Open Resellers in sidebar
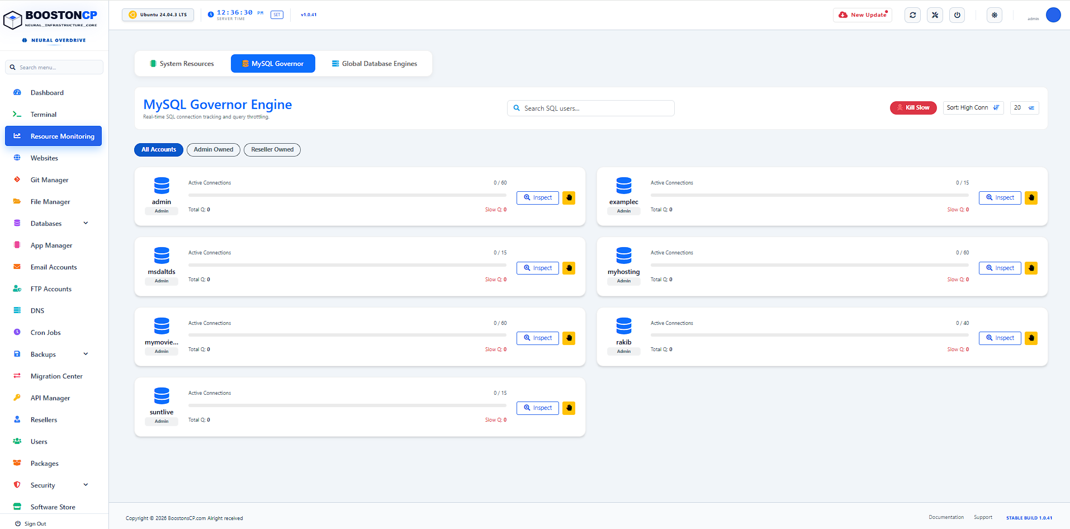Screen dimensions: 1070x529 coord(53,420)
